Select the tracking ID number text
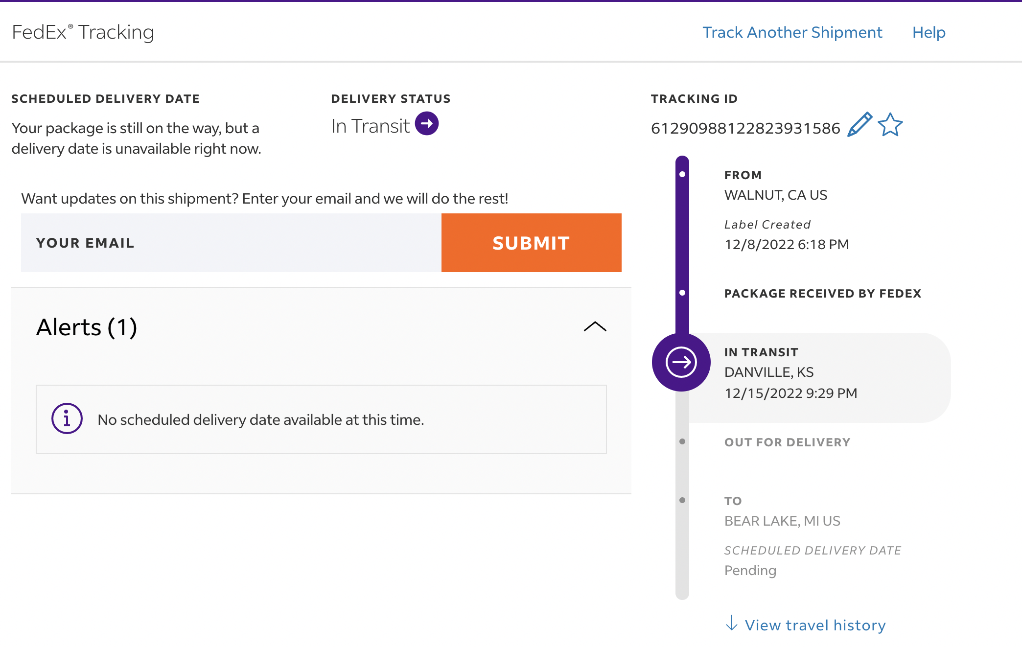The height and width of the screenshot is (647, 1022). point(745,128)
